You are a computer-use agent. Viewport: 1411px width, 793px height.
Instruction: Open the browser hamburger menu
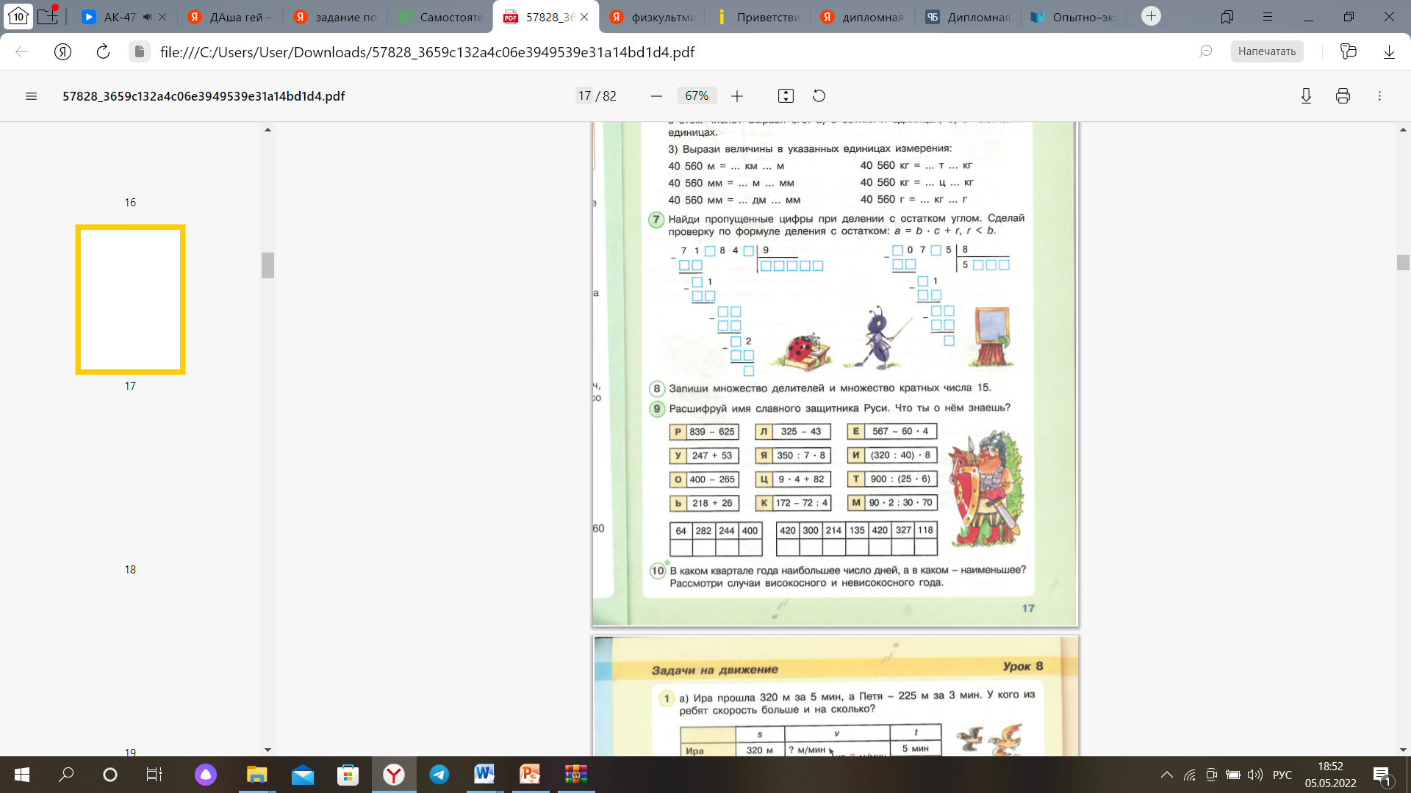pyautogui.click(x=1266, y=17)
